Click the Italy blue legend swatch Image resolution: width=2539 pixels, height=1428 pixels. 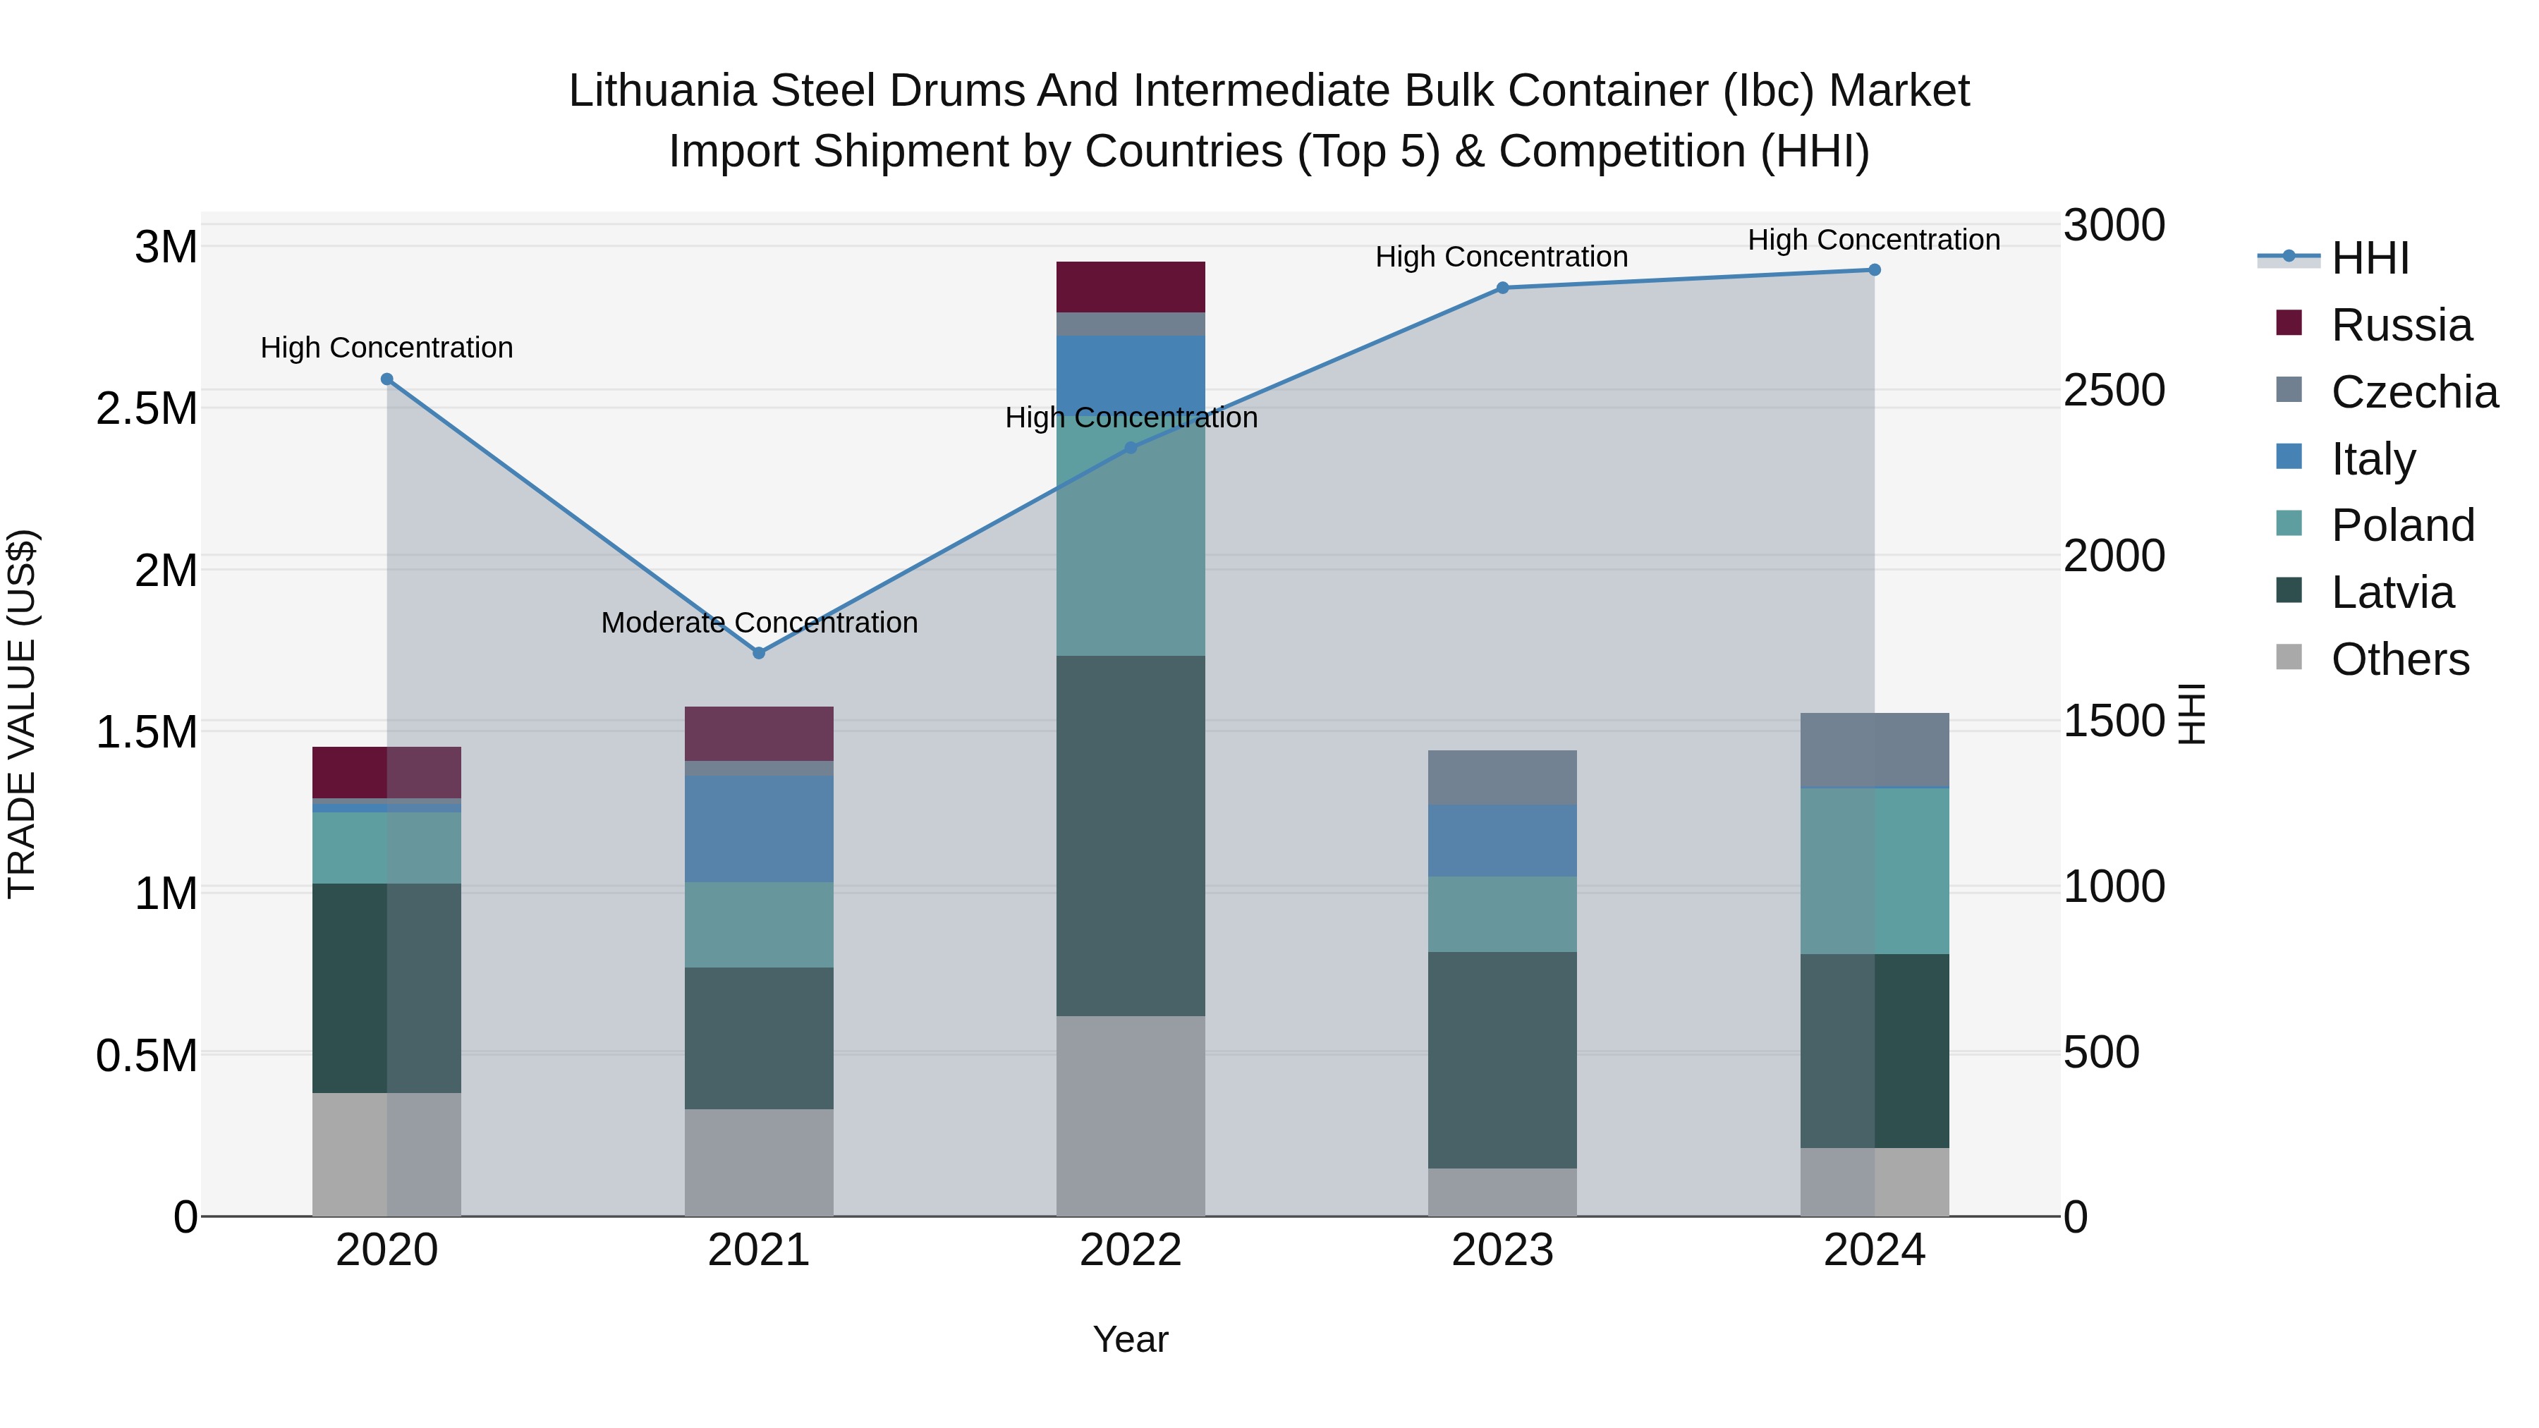[x=2289, y=456]
